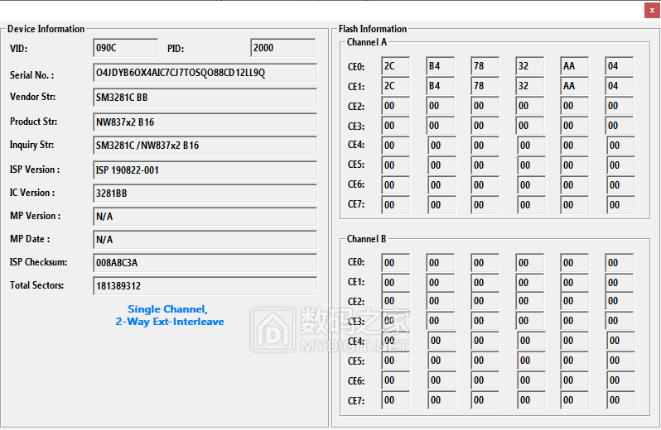Select Channel A CE0 last byte 04
Screen dimensions: 661x430
coord(619,66)
